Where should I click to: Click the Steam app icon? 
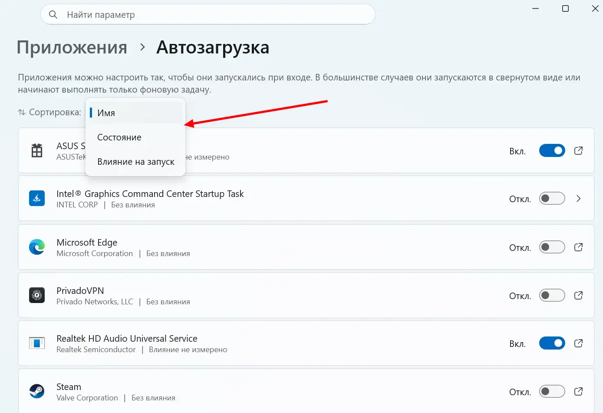(x=37, y=391)
